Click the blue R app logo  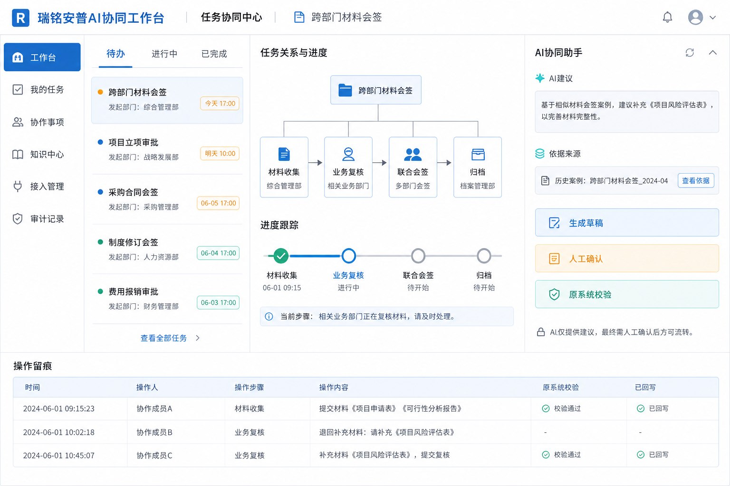[20, 18]
